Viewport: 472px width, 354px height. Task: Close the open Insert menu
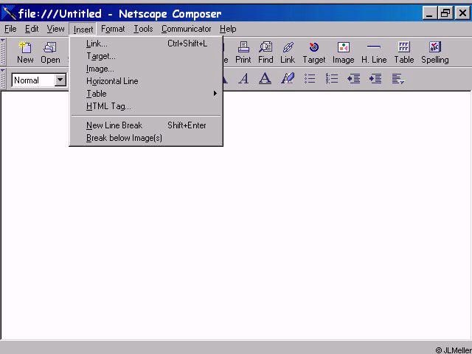coord(83,29)
